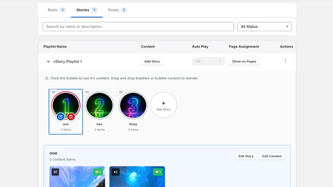Screen dimensions: 333x187
Task: Click the #1 badge on first content thumbnail
Action: tap(55, 172)
